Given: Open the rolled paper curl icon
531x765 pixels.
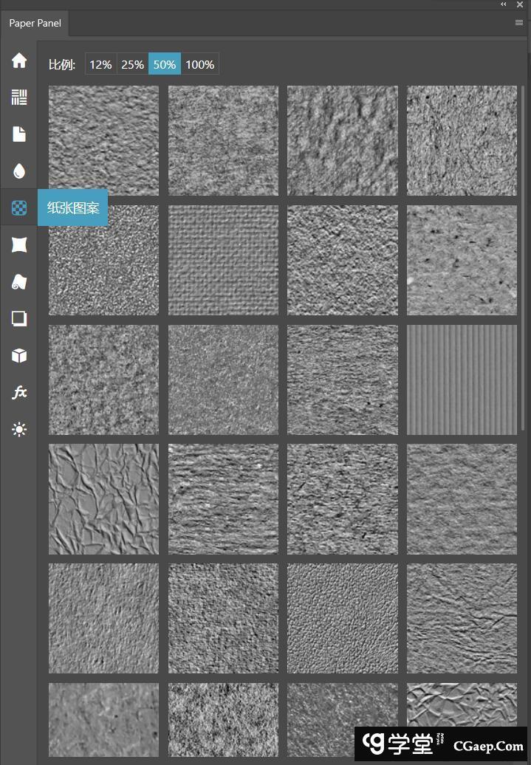Looking at the screenshot, I should tap(19, 281).
